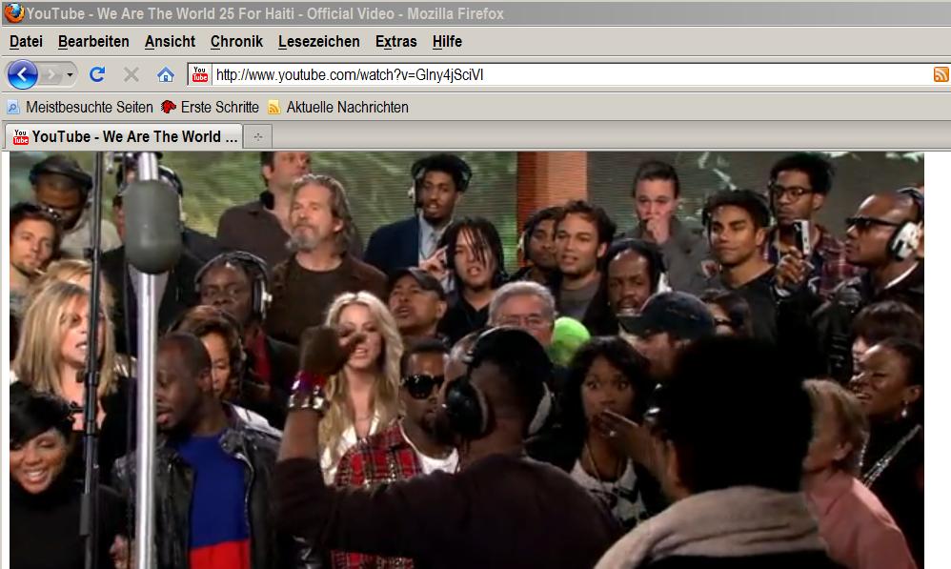The width and height of the screenshot is (951, 569).
Task: Expand the back/forward history dropdown arrow
Action: (x=71, y=75)
